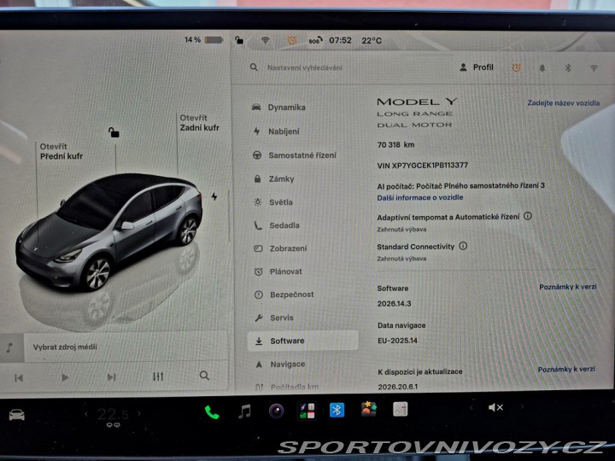615x461 pixels.
Task: Tap the VIN number text
Action: click(423, 166)
